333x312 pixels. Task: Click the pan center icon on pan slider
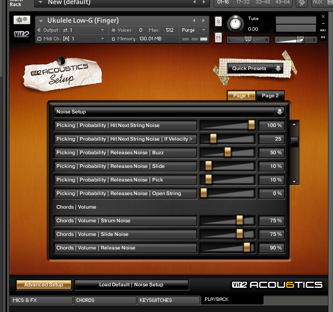(248, 40)
